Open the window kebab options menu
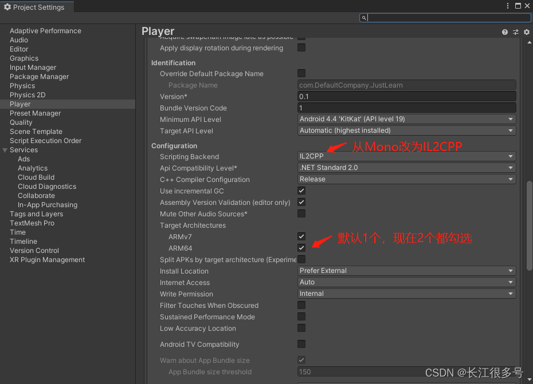The height and width of the screenshot is (384, 533). (x=508, y=6)
